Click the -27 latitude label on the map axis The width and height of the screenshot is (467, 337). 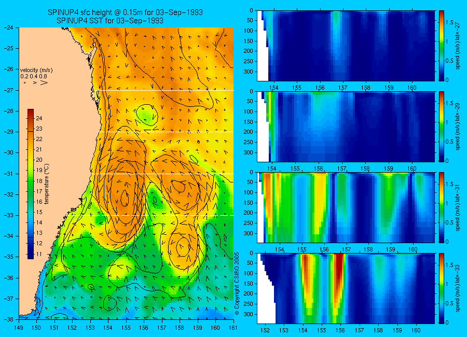tap(8, 90)
